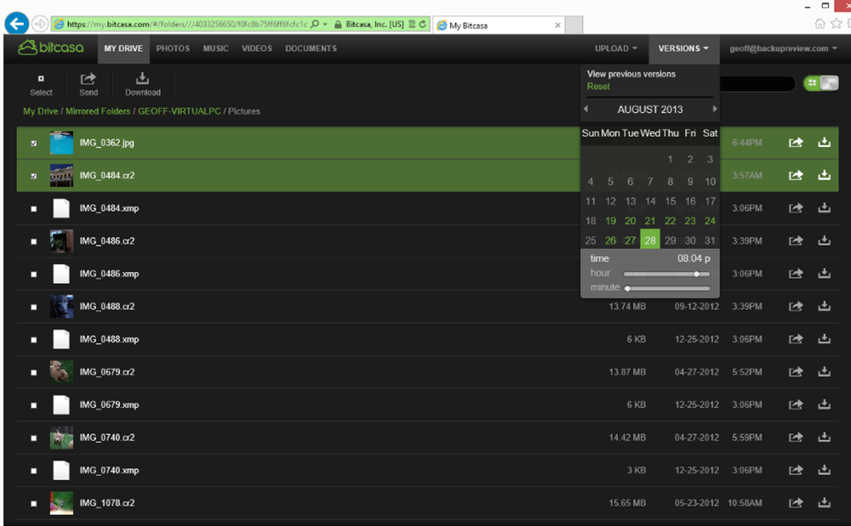Switch to the PHOTOS tab

(173, 48)
